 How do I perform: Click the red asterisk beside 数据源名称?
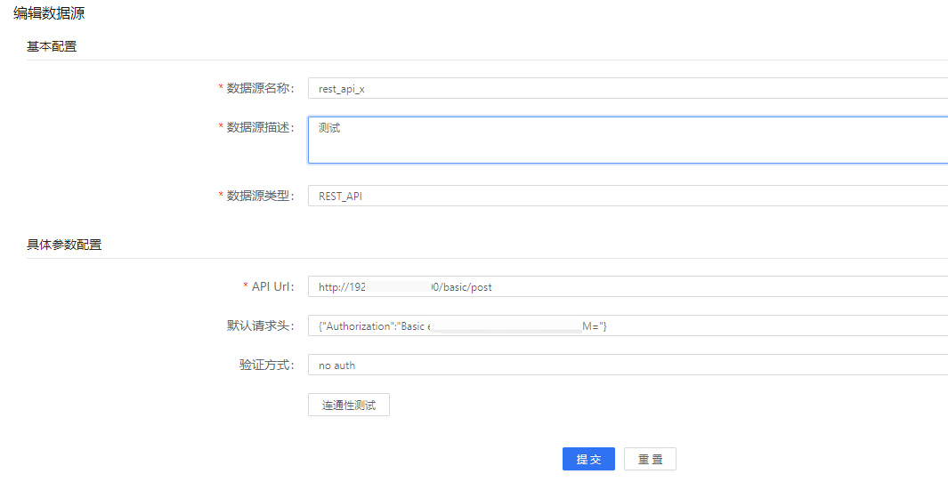point(221,88)
